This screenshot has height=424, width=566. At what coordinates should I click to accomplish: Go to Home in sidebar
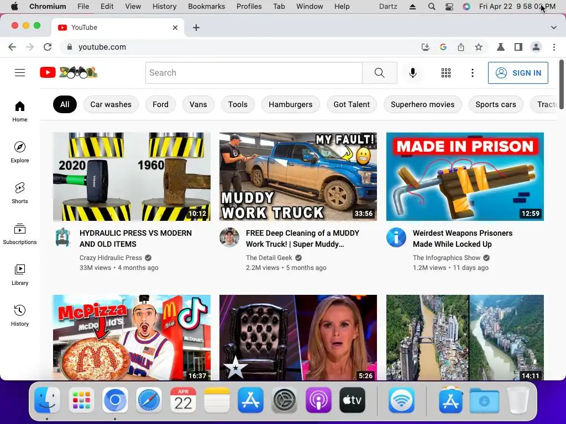tap(20, 112)
